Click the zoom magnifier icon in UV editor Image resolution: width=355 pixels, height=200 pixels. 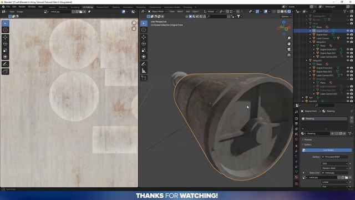(x=134, y=23)
